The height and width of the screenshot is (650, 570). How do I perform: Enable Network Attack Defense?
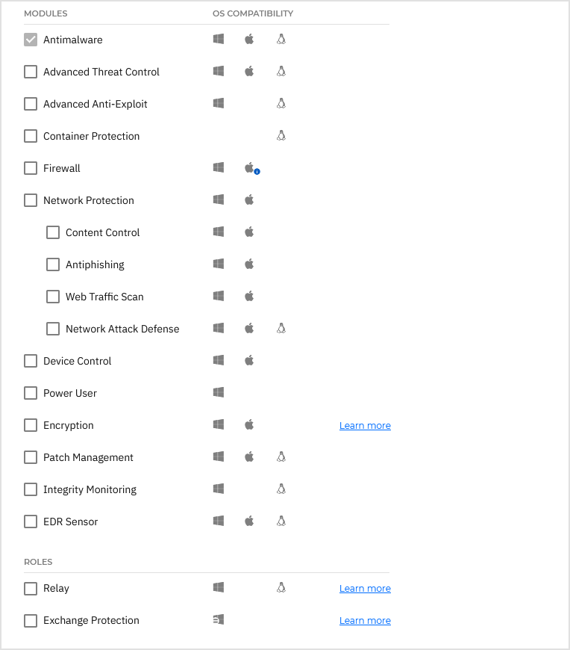tap(53, 328)
